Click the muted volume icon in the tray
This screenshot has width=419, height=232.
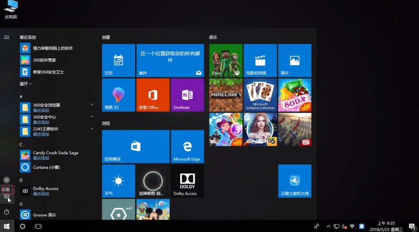coord(344,226)
